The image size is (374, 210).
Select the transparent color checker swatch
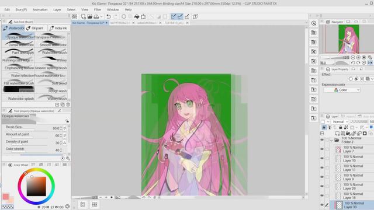[8, 207]
